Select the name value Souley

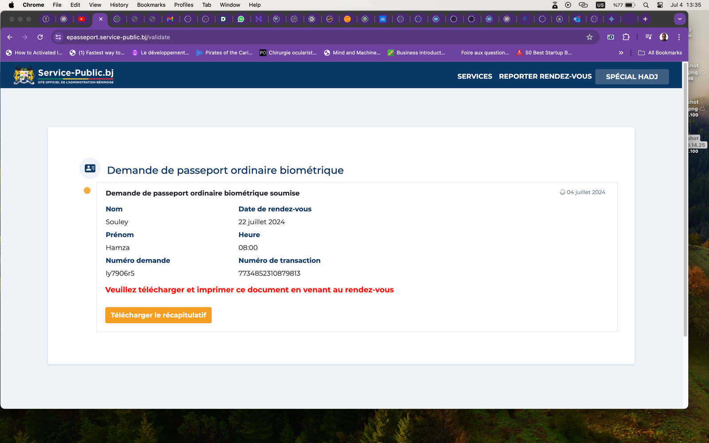tap(117, 222)
